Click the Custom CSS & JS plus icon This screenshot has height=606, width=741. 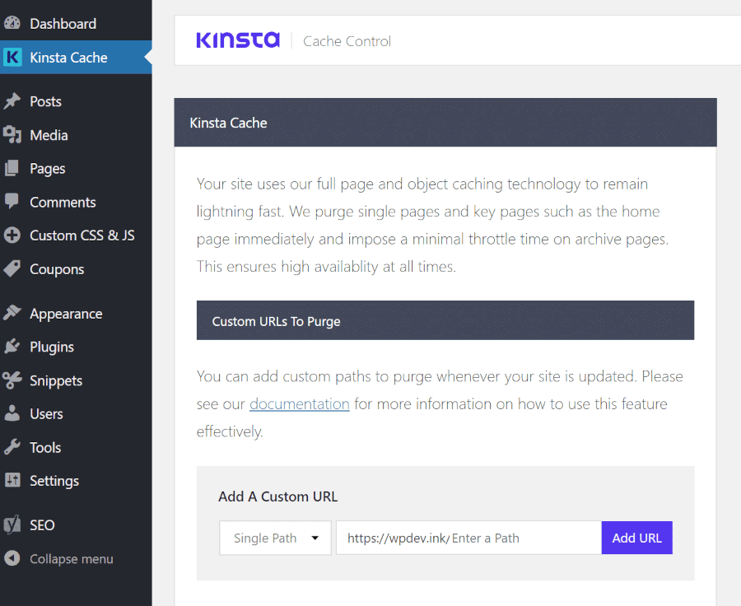[x=12, y=235]
